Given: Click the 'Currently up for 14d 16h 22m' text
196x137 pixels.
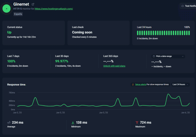Looking at the screenshot, I should point(21,37).
